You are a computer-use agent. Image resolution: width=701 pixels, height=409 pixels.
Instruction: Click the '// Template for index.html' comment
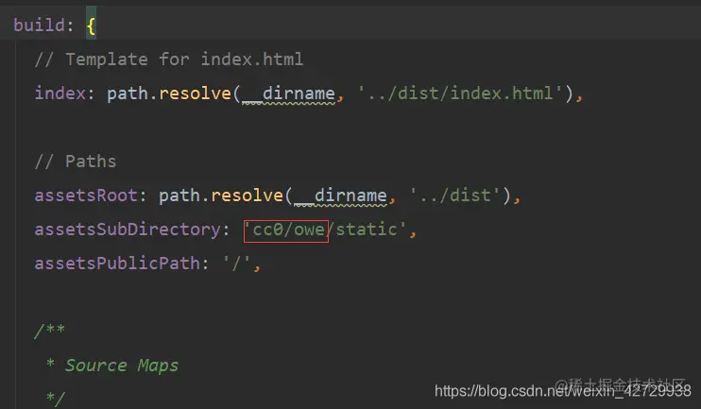coord(169,60)
